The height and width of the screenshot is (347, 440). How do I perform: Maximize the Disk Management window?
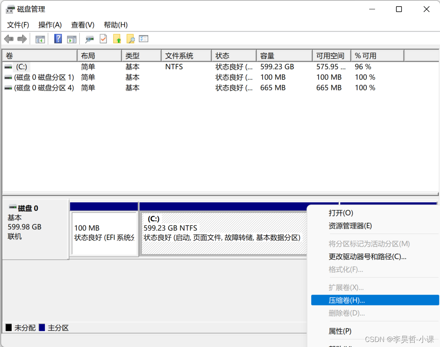399,9
